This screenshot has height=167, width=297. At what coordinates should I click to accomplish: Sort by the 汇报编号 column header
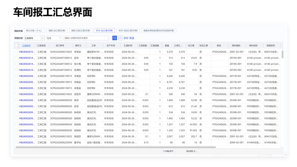(x=26, y=45)
